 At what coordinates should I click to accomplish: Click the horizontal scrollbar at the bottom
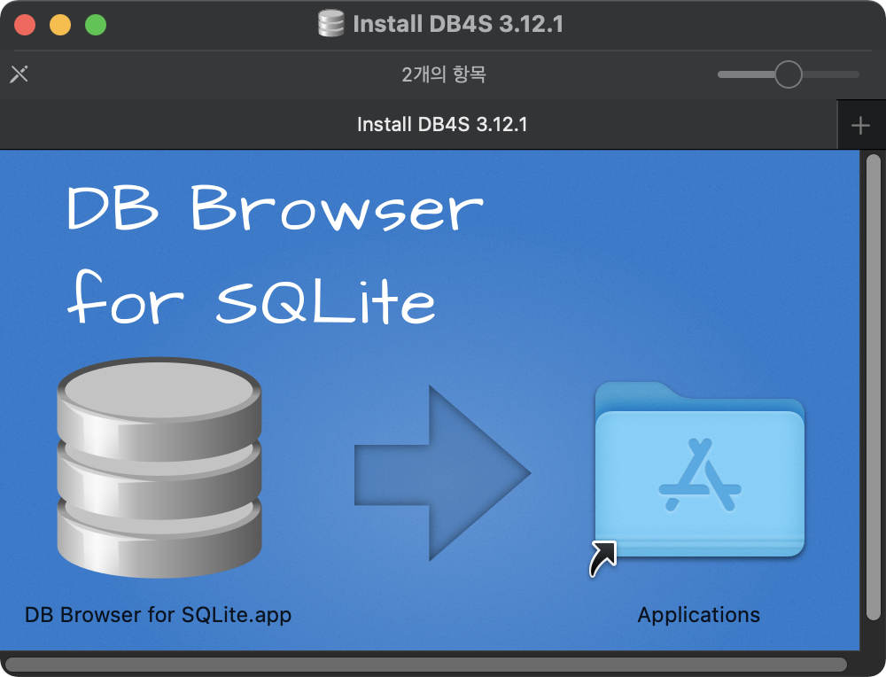[426, 664]
